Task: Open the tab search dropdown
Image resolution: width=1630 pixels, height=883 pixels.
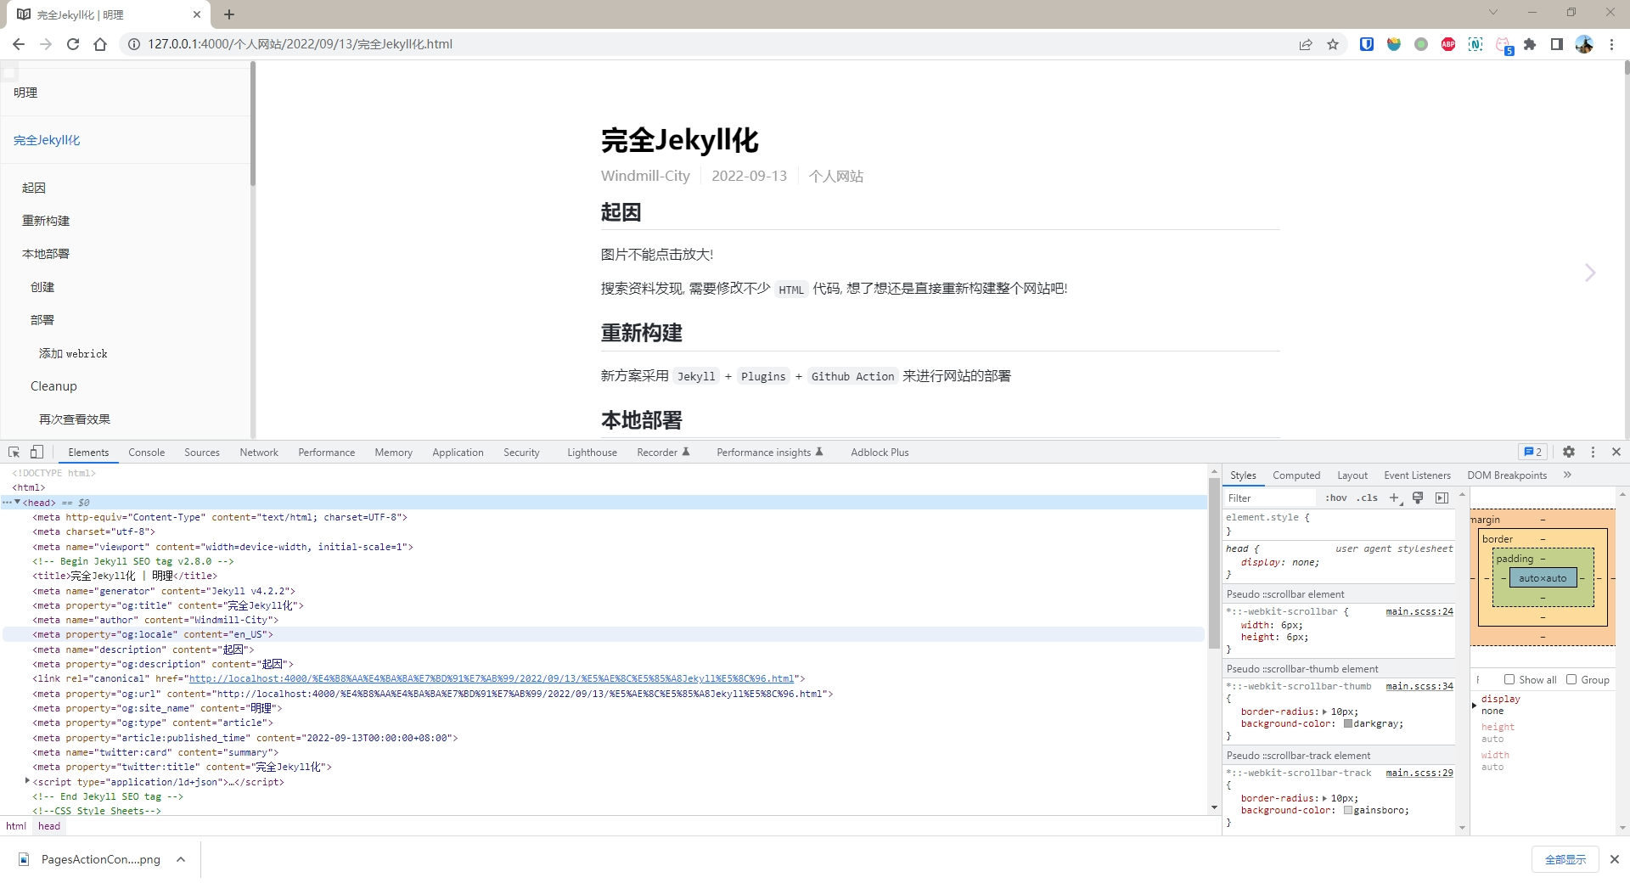Action: coord(1492,12)
